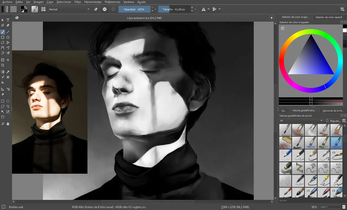Select the Crop tool
Screen dimensions: 347x210
coord(3,65)
